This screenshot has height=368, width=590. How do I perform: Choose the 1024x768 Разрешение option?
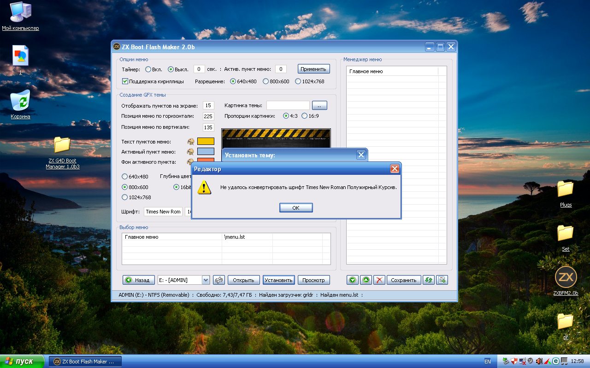point(298,81)
